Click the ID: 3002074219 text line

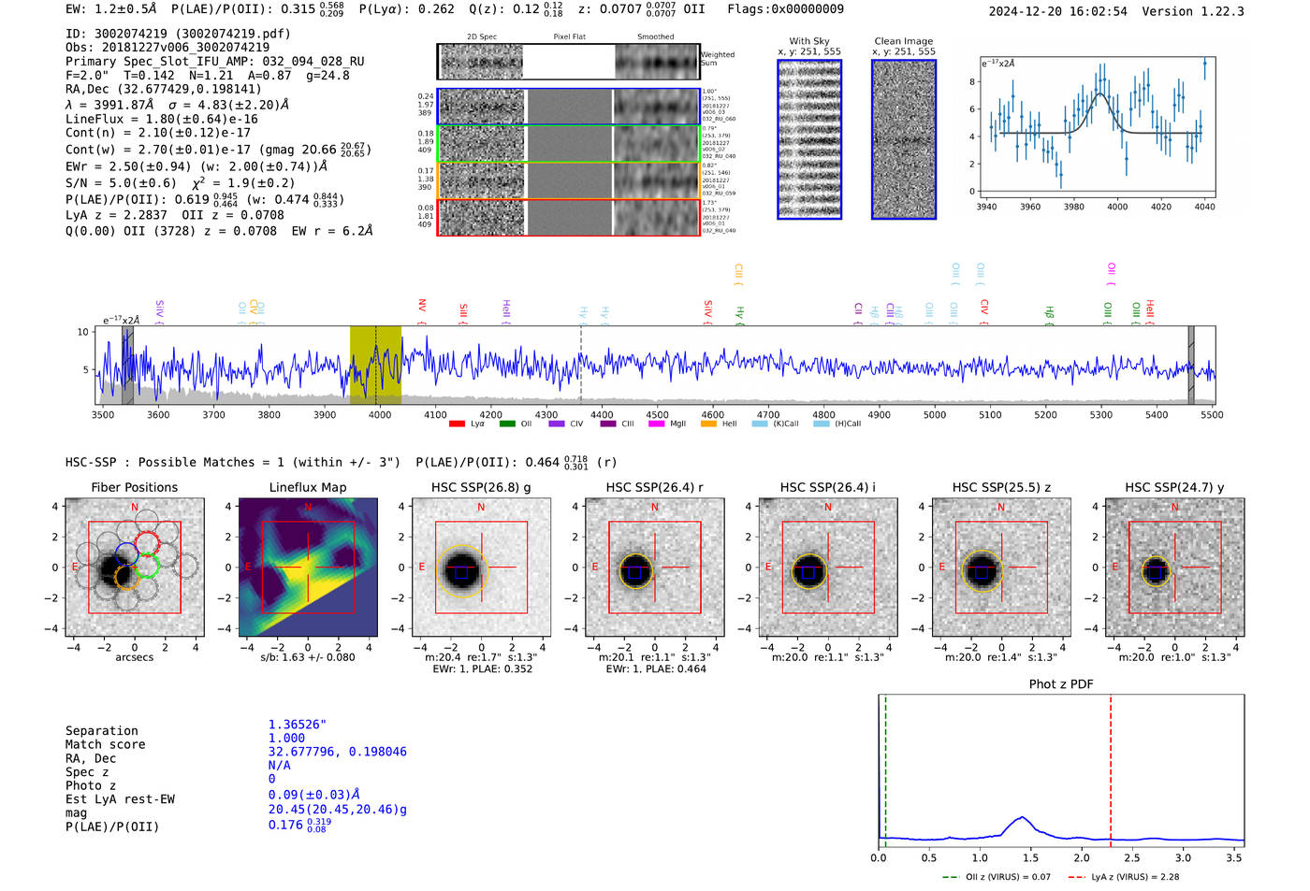click(178, 34)
